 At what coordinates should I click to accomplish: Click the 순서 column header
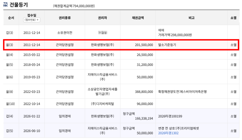pyautogui.click(x=11, y=18)
